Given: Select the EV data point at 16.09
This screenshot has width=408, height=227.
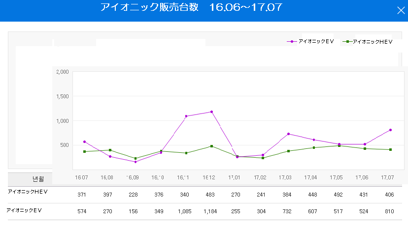Looking at the screenshot, I should point(136,162).
